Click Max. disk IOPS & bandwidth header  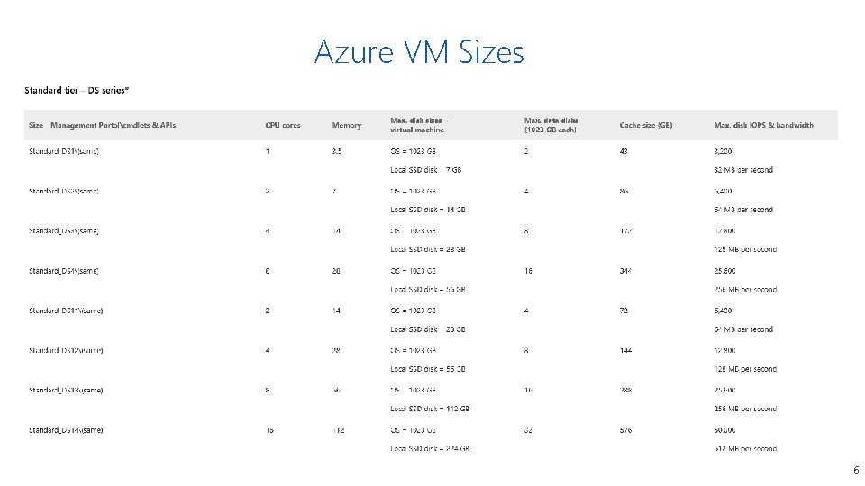[x=763, y=125]
